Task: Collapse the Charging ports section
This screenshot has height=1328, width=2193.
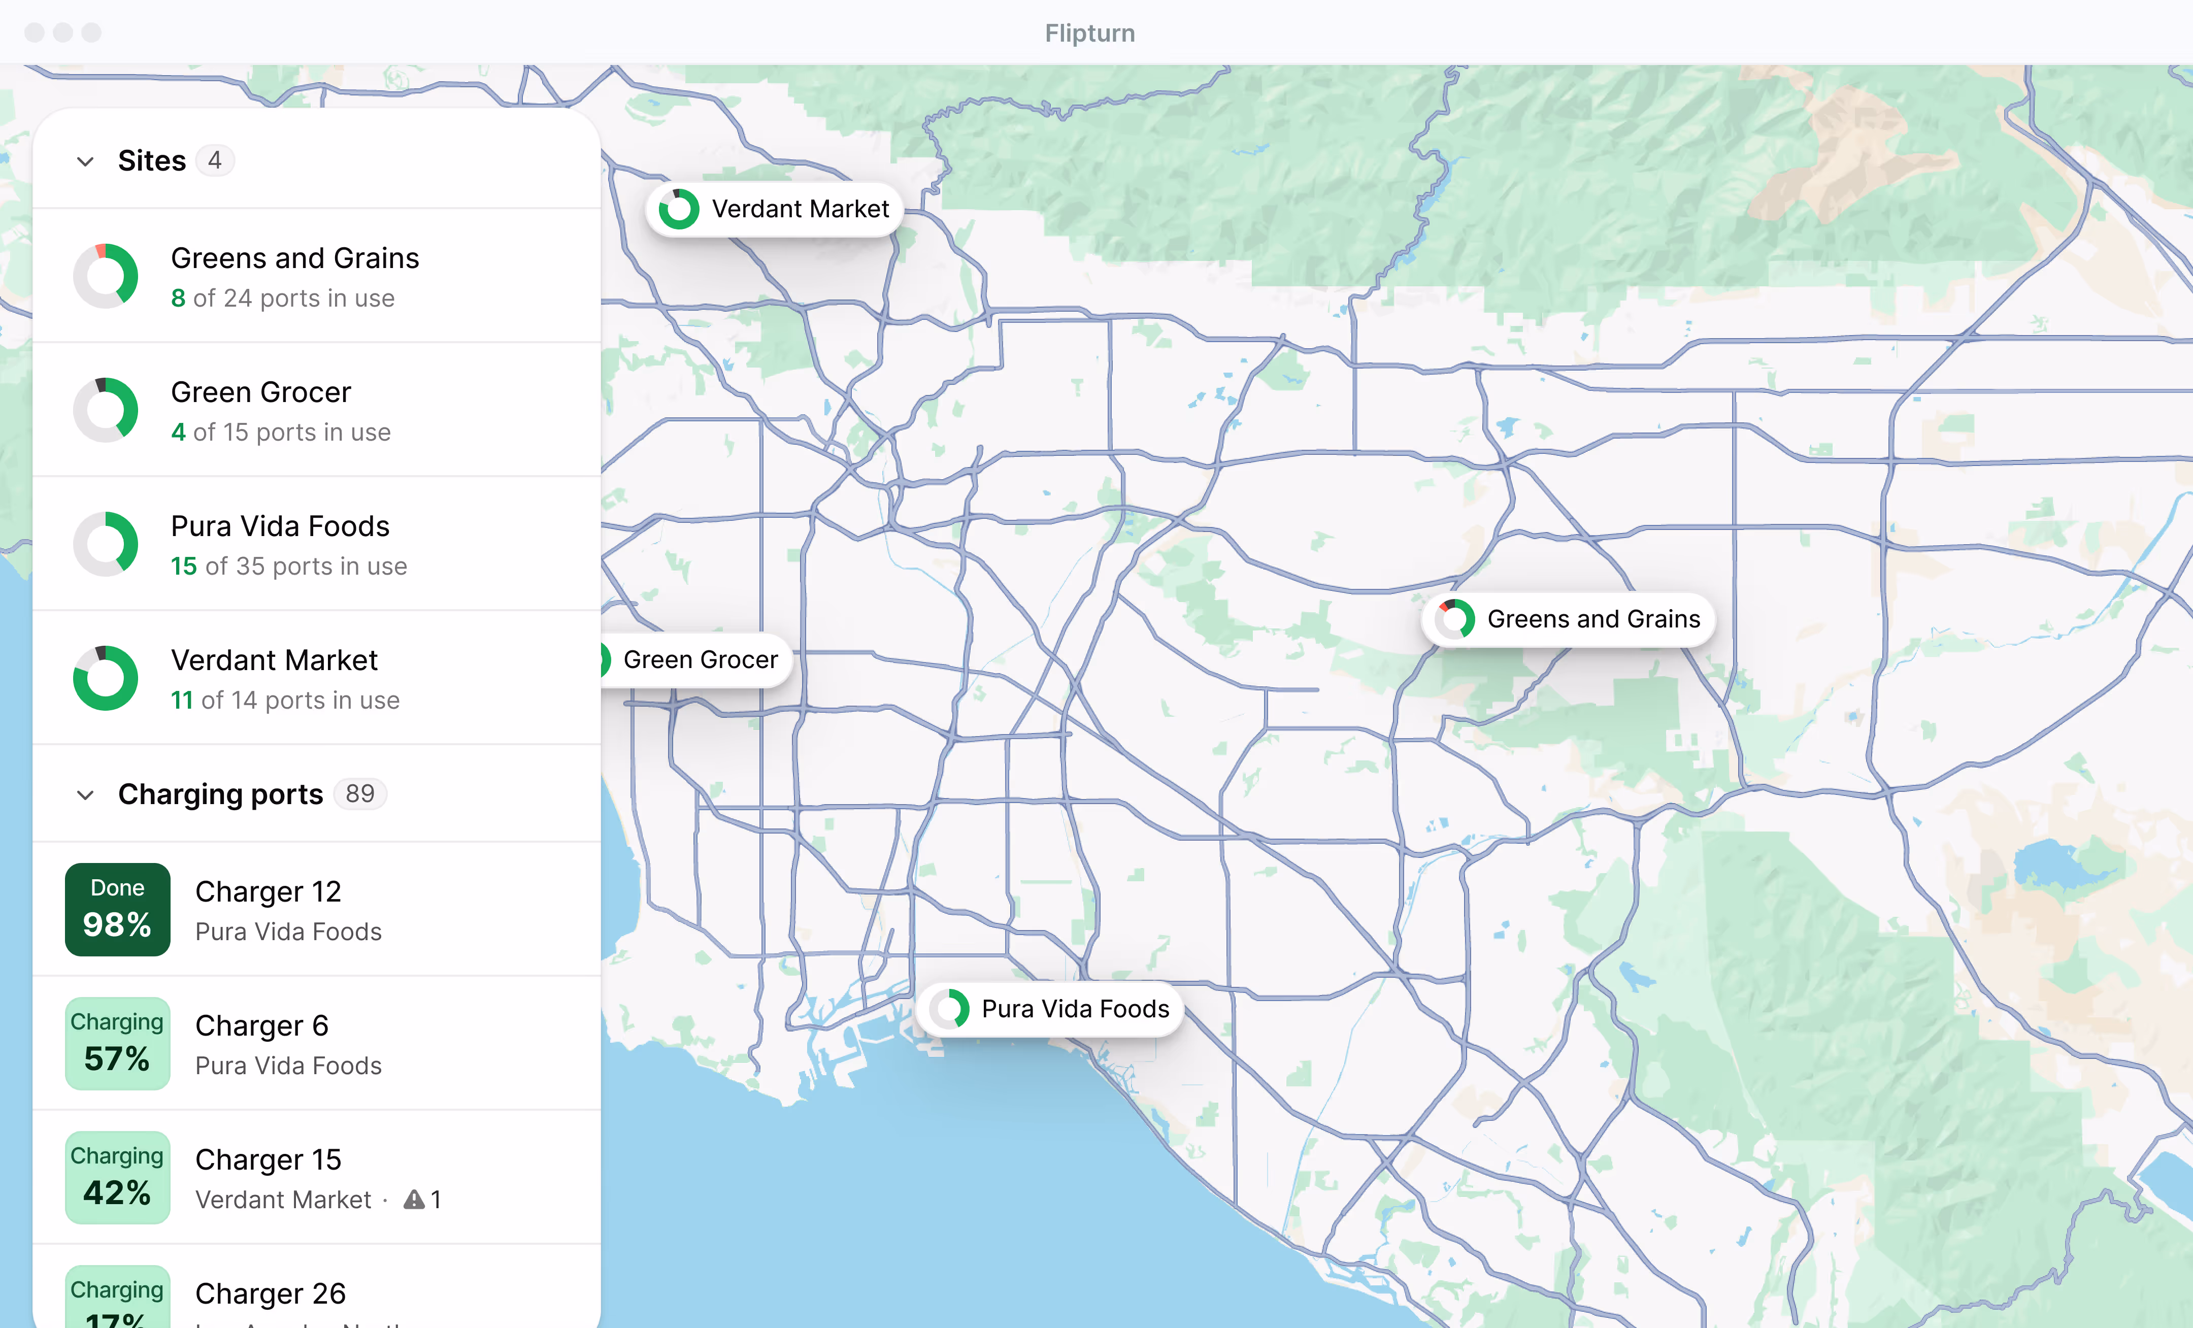Action: click(85, 795)
